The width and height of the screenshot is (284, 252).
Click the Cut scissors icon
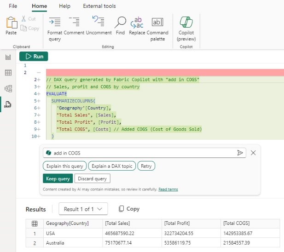23,19
